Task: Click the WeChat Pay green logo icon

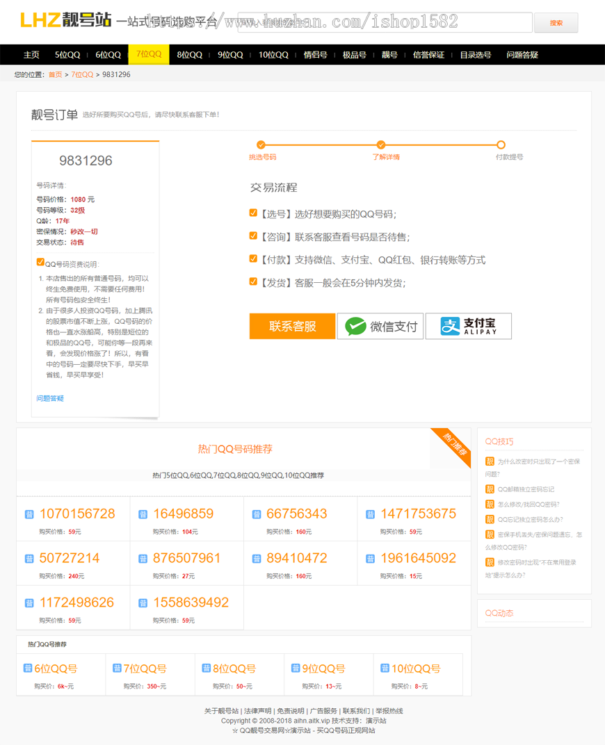Action: (x=355, y=326)
